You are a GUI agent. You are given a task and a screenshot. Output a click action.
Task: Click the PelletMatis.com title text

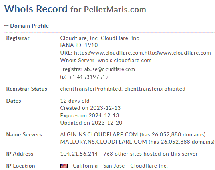click(115, 10)
